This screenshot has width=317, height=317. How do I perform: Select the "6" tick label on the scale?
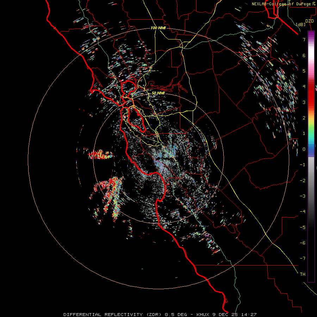point(304,55)
